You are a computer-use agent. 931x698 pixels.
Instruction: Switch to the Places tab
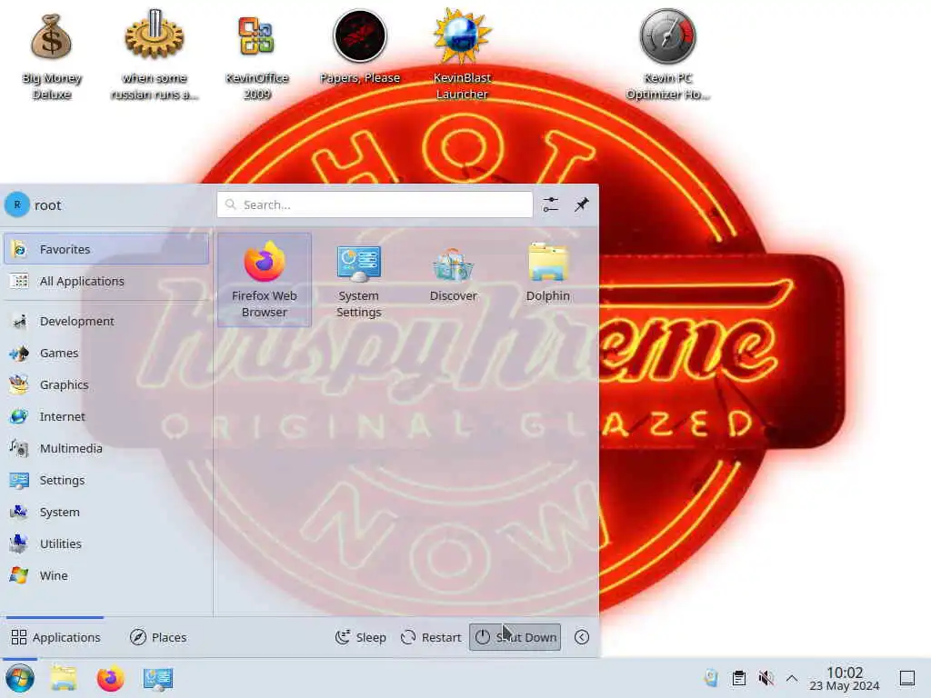click(158, 637)
